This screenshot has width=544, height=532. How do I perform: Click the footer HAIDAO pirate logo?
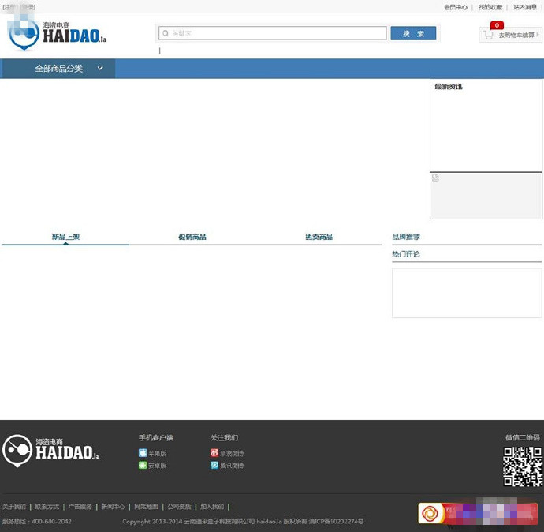point(51,451)
